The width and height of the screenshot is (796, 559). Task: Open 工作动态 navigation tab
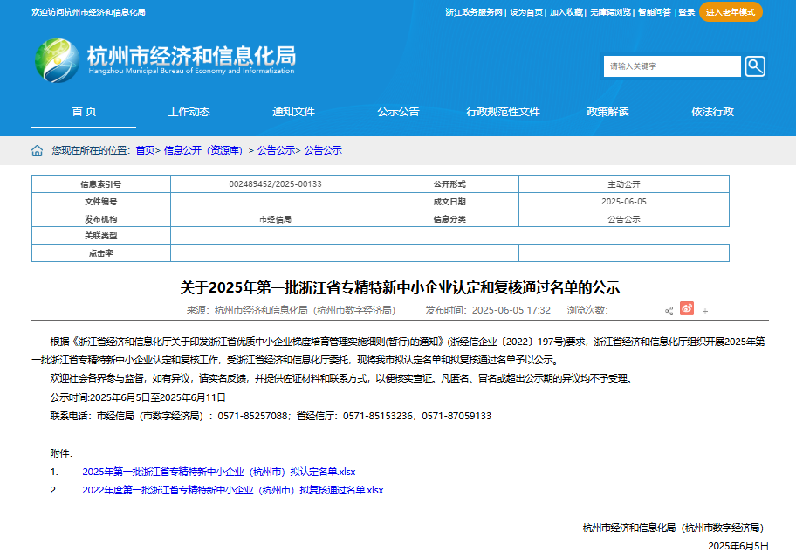(189, 111)
